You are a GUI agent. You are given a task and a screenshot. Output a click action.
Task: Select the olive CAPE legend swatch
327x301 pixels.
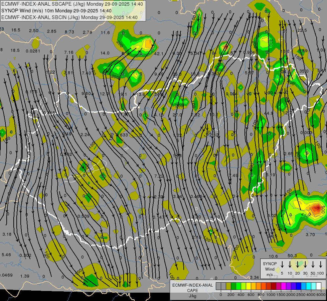click(228, 286)
